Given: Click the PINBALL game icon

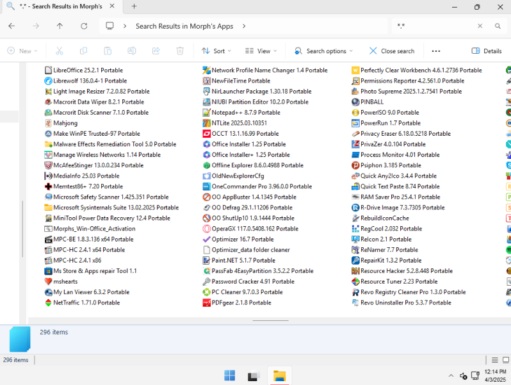Looking at the screenshot, I should [x=355, y=102].
